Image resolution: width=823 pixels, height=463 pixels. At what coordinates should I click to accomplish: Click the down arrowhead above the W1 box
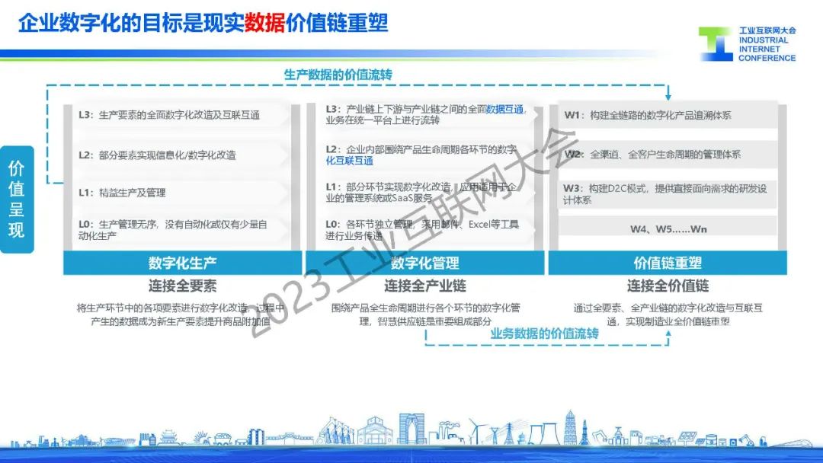tap(668, 96)
